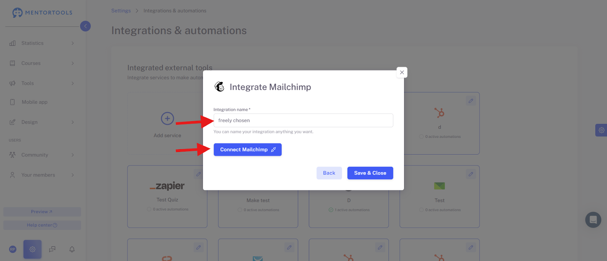Go to Settings breadcrumb link

tap(121, 11)
